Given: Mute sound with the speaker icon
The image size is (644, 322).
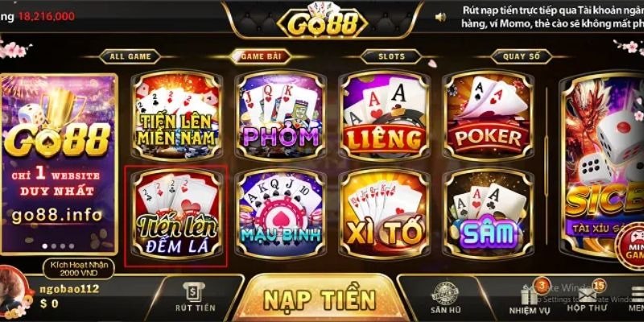Looking at the screenshot, I should point(440,17).
